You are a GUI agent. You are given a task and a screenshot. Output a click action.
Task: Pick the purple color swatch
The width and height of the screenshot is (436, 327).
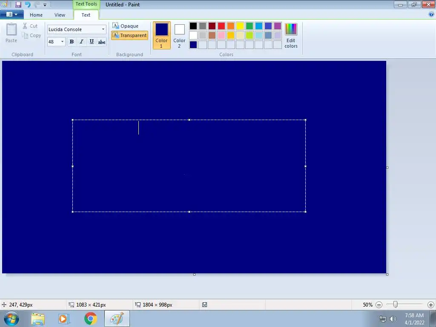(278, 26)
